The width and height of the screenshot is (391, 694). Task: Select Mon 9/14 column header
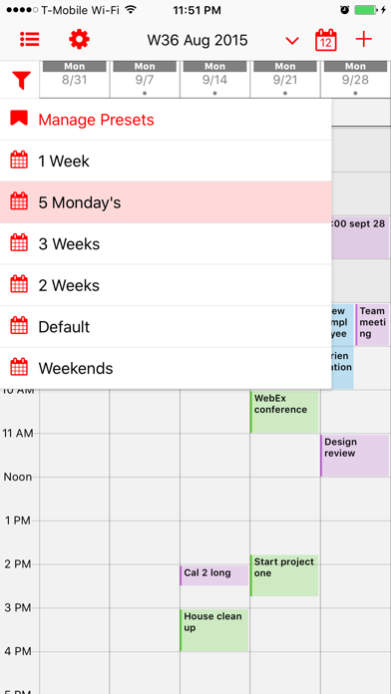coord(214,79)
